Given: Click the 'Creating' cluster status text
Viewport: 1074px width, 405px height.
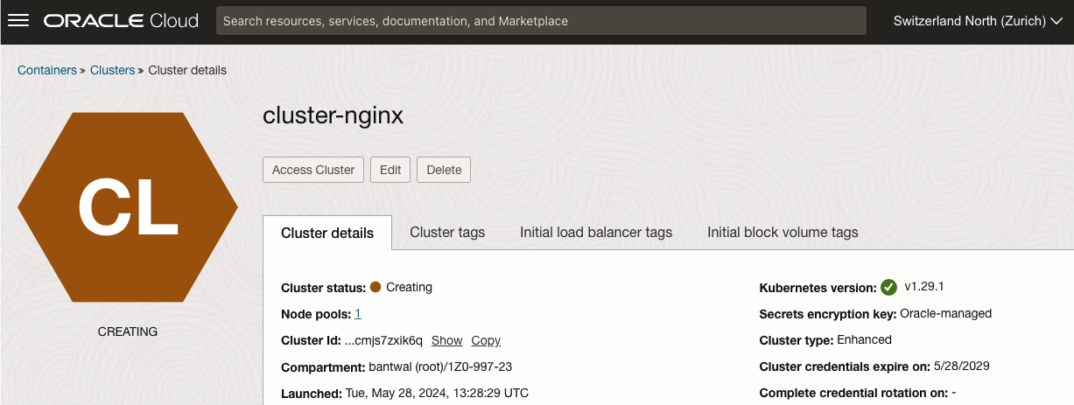Looking at the screenshot, I should pyautogui.click(x=409, y=287).
